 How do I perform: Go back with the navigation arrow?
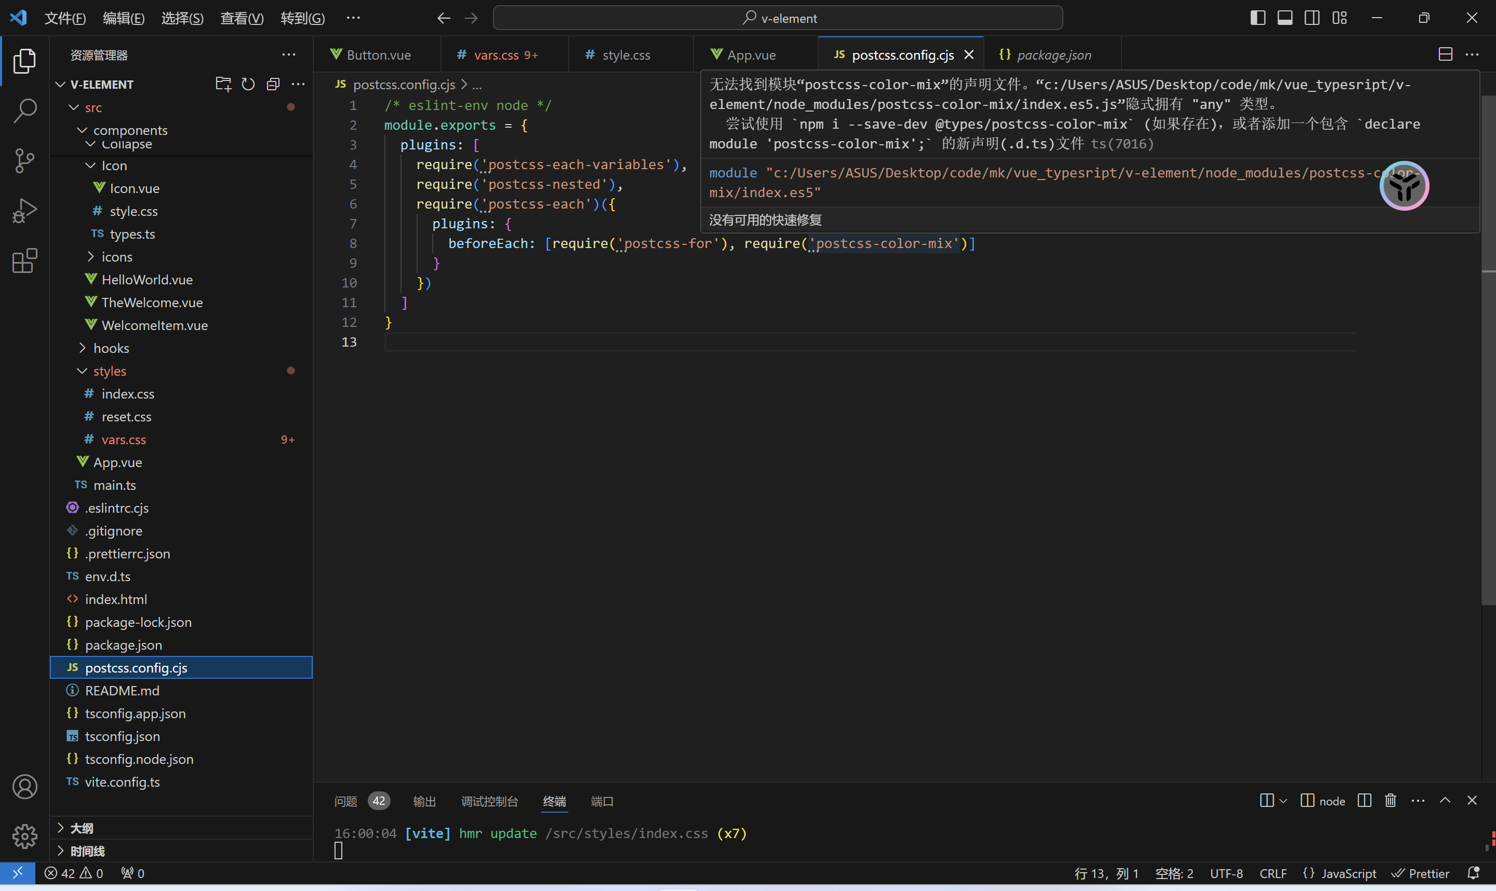coord(444,18)
